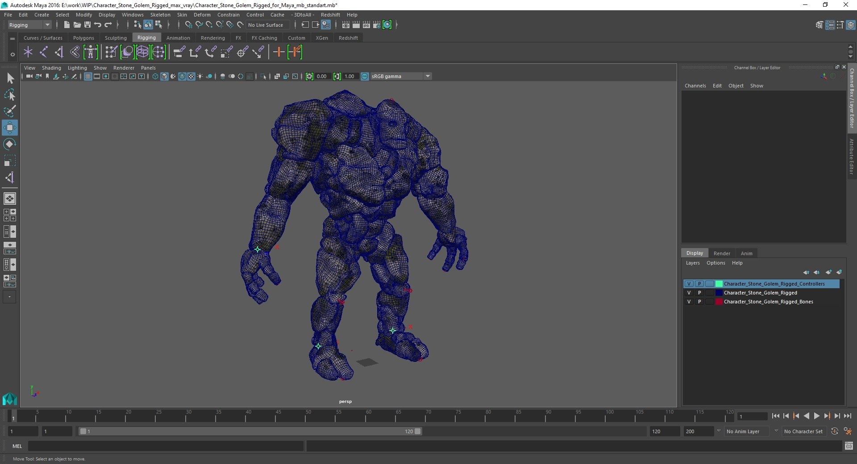The image size is (857, 464).
Task: Open the No Anim Layer dropdown
Action: point(747,431)
